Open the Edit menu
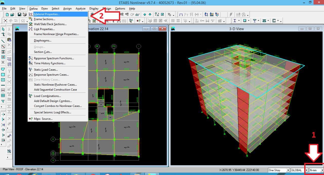The image size is (324, 175). pyautogui.click(x=13, y=8)
